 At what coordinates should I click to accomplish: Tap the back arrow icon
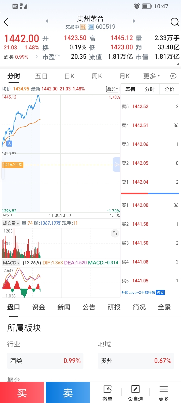6,22
